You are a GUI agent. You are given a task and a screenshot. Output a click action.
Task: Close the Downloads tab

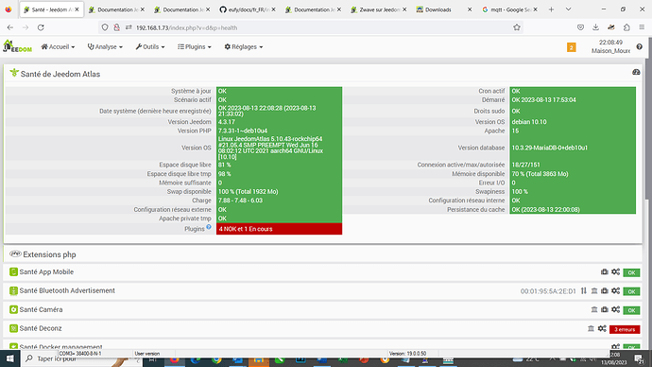point(470,9)
